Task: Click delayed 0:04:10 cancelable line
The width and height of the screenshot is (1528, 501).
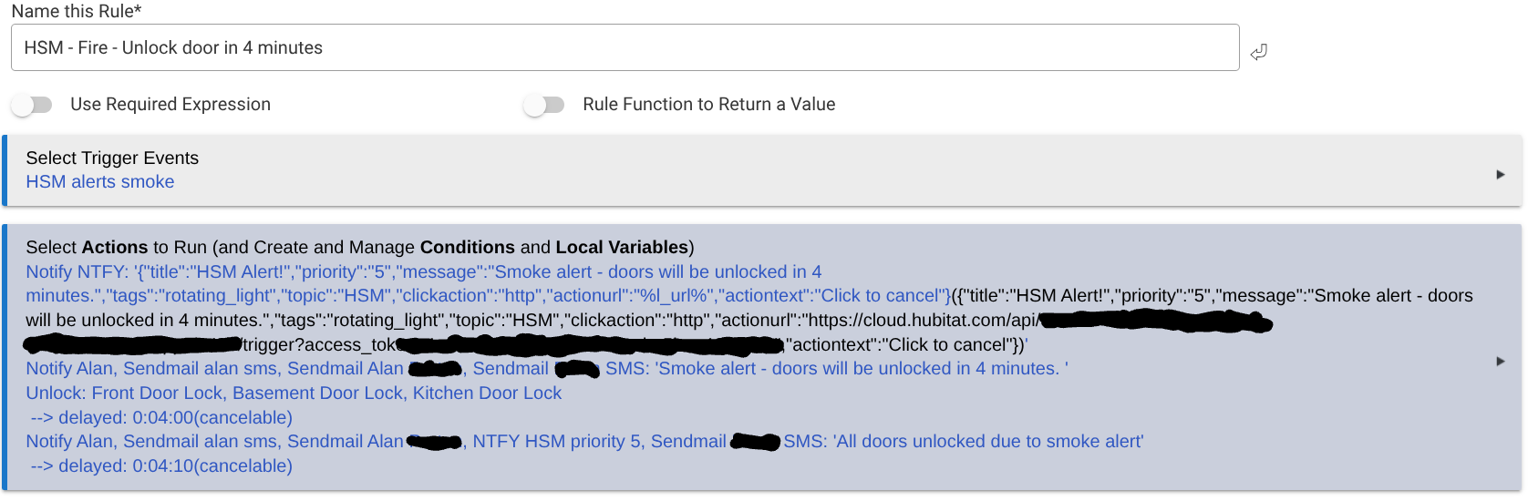Action: [x=161, y=465]
